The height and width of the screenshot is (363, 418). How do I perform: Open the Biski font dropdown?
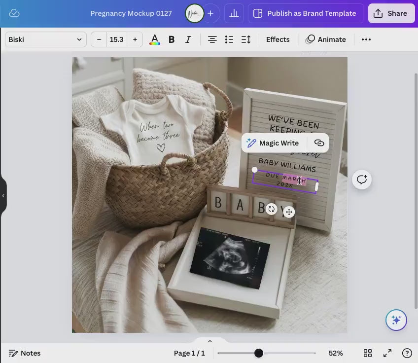tap(45, 39)
